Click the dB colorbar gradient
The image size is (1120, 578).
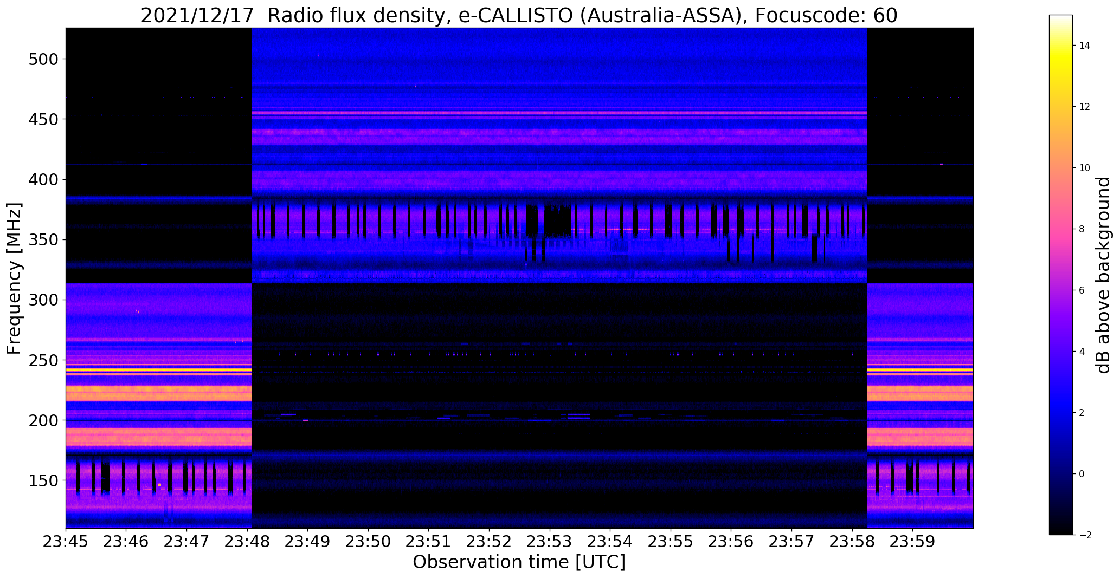coord(1060,275)
